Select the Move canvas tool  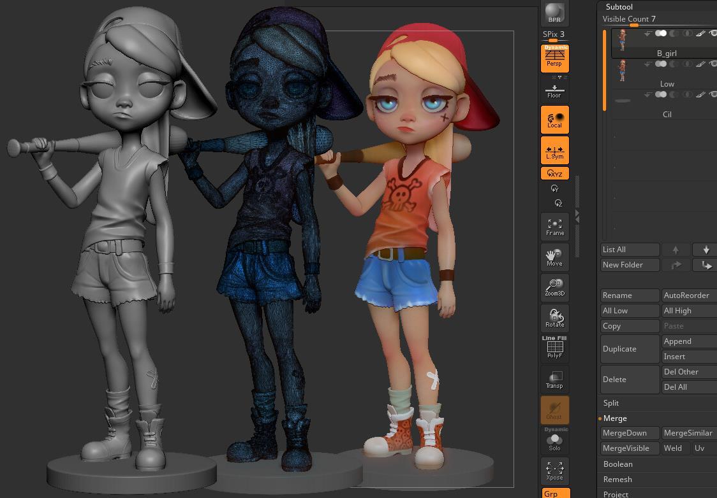click(554, 257)
